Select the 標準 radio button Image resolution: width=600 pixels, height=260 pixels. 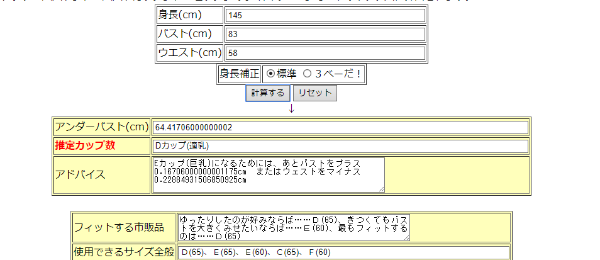pos(271,74)
